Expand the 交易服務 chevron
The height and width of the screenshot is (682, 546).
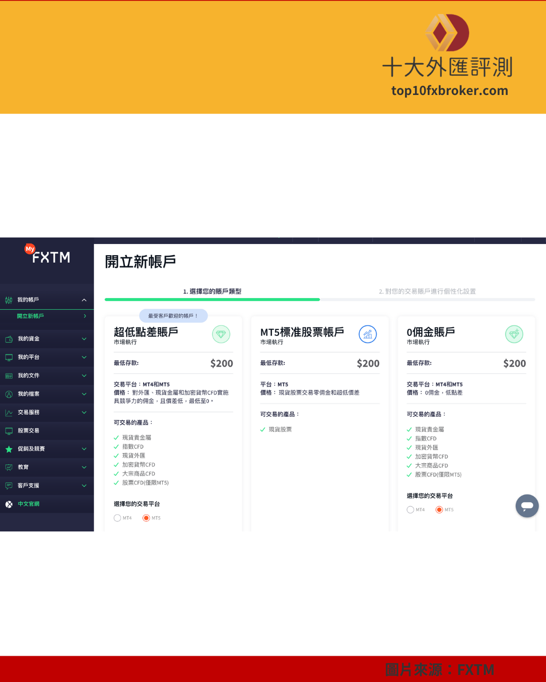pyautogui.click(x=84, y=413)
